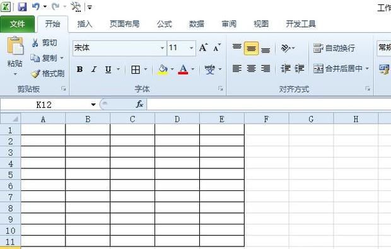The width and height of the screenshot is (391, 249).
Task: Toggle align text left
Action: click(237, 68)
